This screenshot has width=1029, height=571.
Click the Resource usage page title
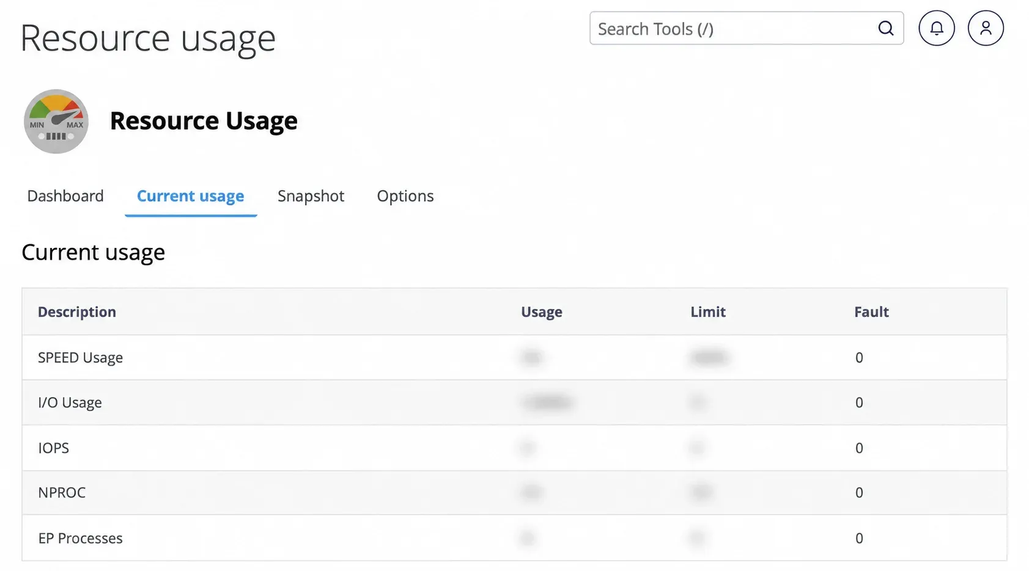point(148,38)
